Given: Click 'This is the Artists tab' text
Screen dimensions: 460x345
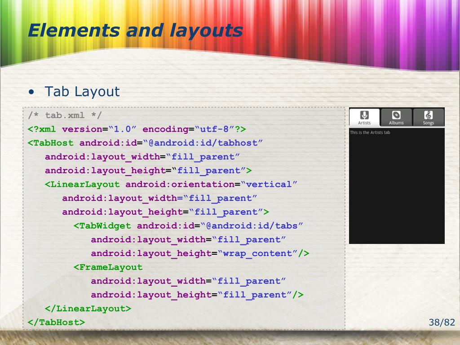Looking at the screenshot, I should click(x=370, y=133).
